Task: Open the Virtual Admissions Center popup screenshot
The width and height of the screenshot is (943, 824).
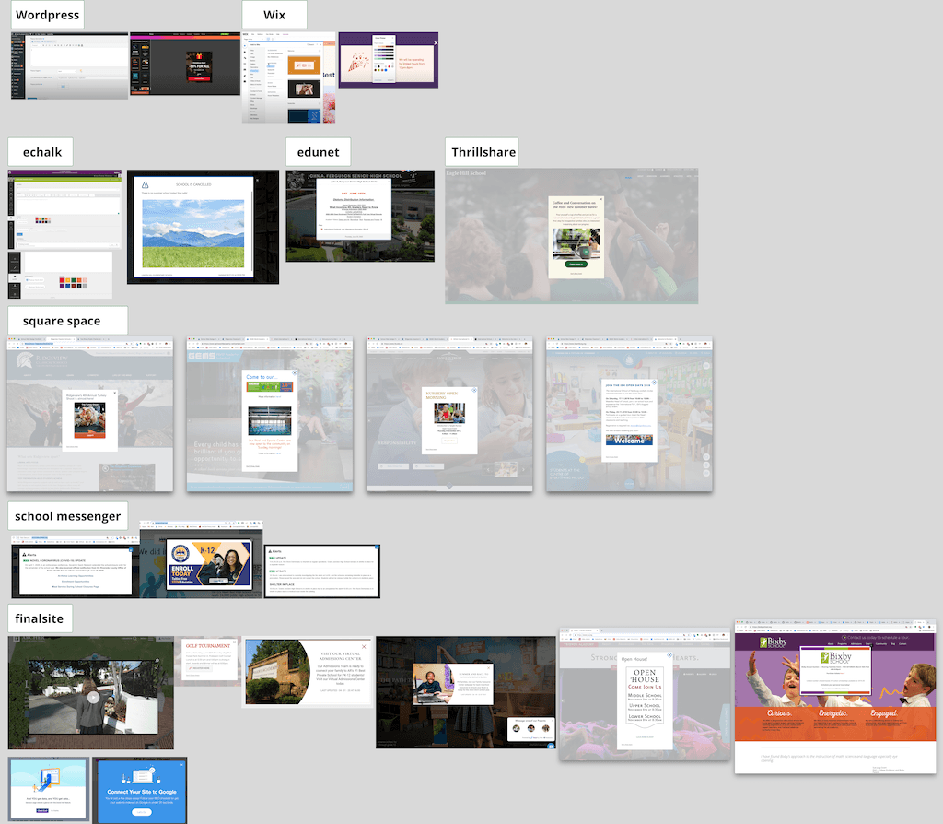Action: (309, 672)
